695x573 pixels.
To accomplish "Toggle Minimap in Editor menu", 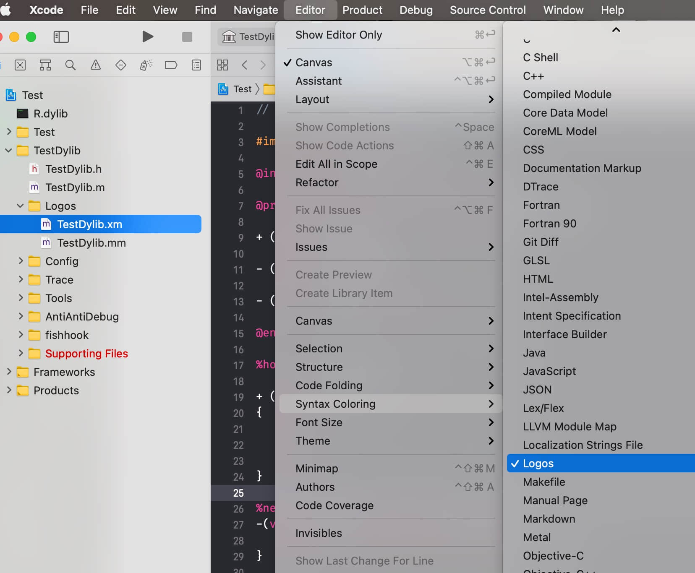I will (389, 469).
